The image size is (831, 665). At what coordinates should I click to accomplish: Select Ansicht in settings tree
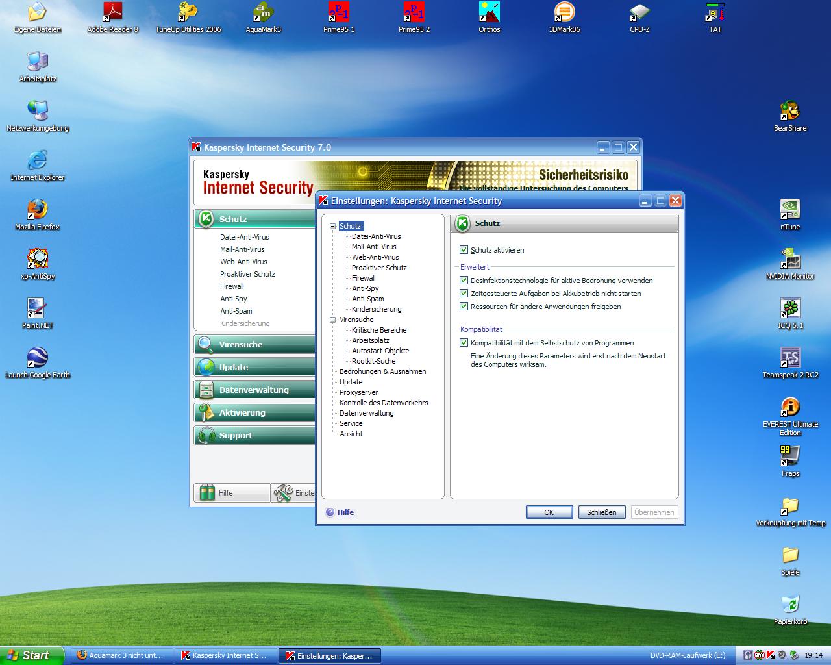(351, 434)
